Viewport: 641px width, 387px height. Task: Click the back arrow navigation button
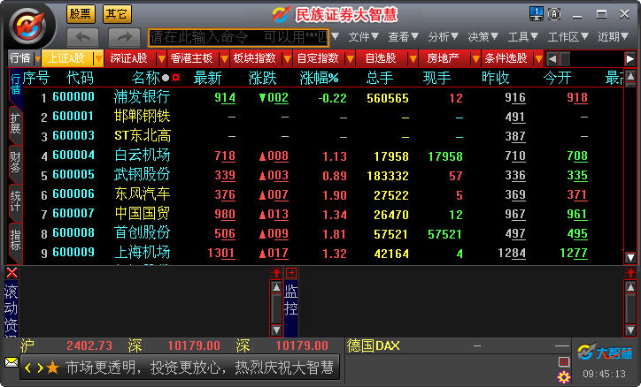coord(83,37)
